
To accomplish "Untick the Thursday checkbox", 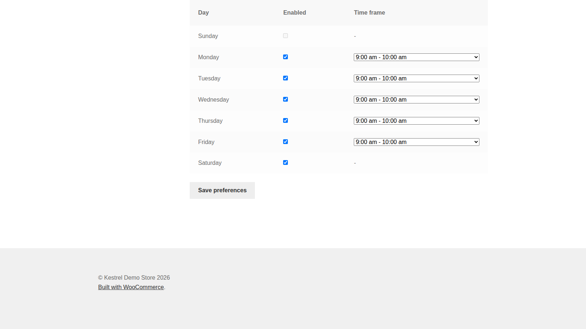I will click(285, 121).
